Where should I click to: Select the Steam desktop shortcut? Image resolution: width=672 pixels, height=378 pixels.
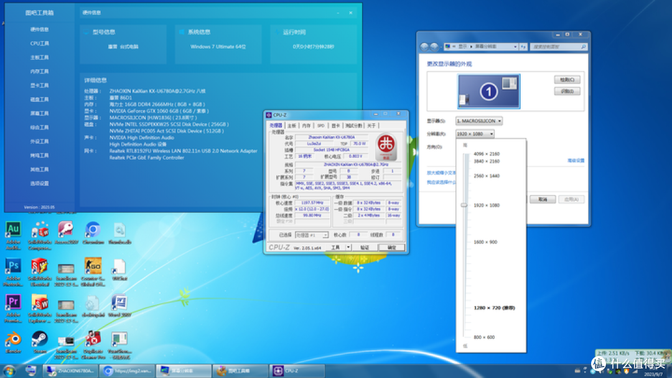point(39,343)
